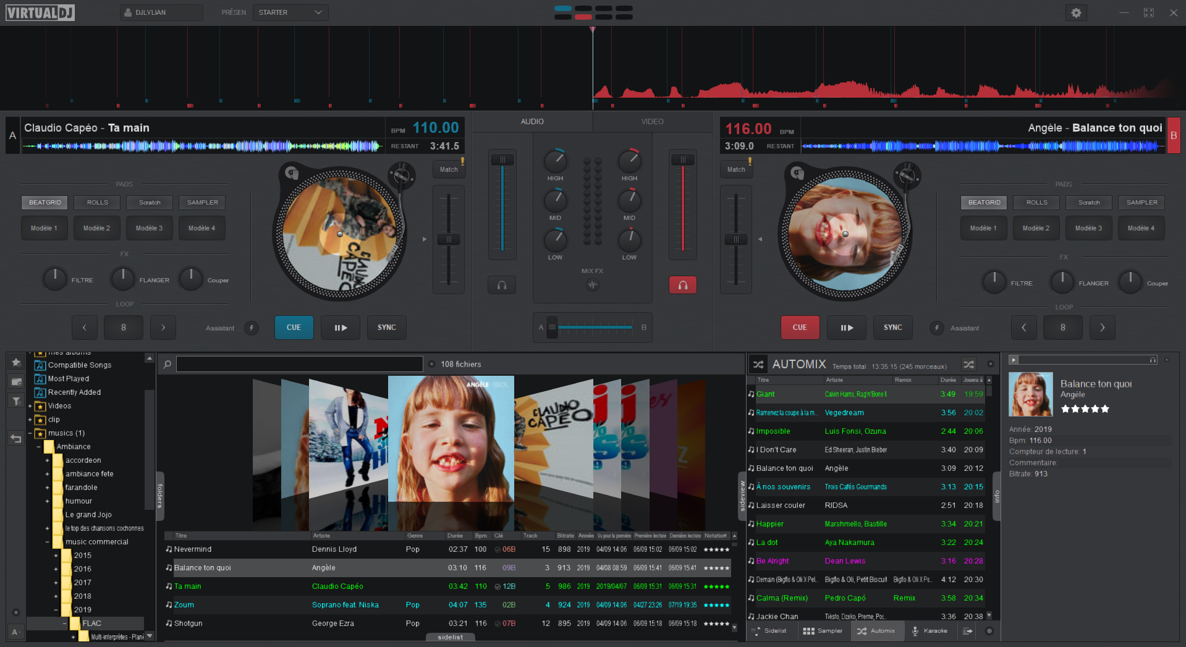
Task: Click the favorites star sidebar icon
Action: click(17, 362)
